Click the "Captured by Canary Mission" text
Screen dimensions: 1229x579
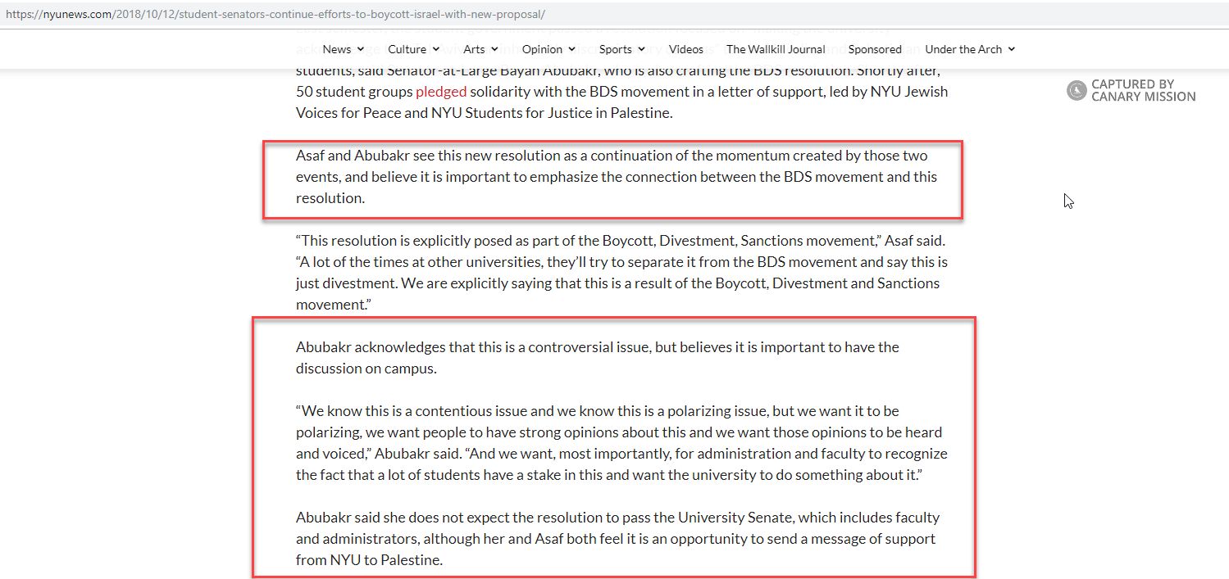[x=1143, y=91]
